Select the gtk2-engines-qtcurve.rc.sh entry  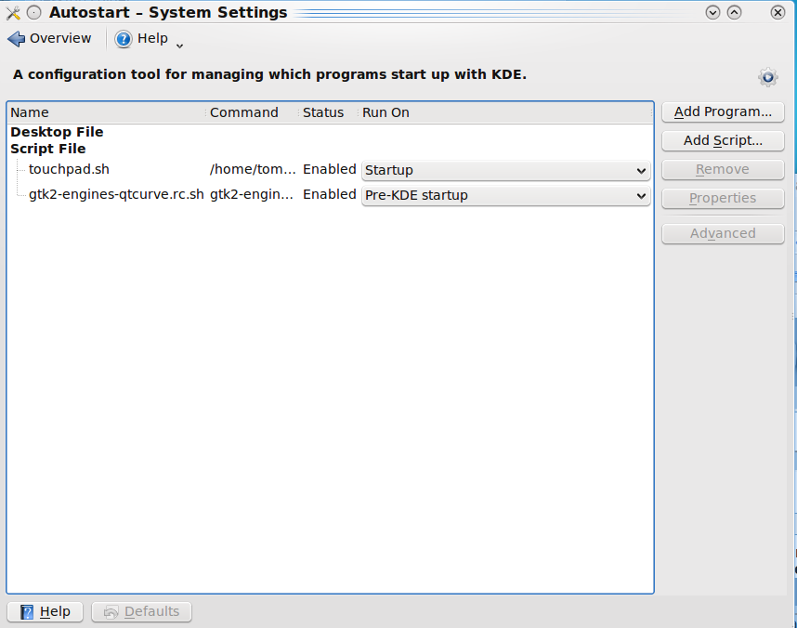click(x=116, y=195)
